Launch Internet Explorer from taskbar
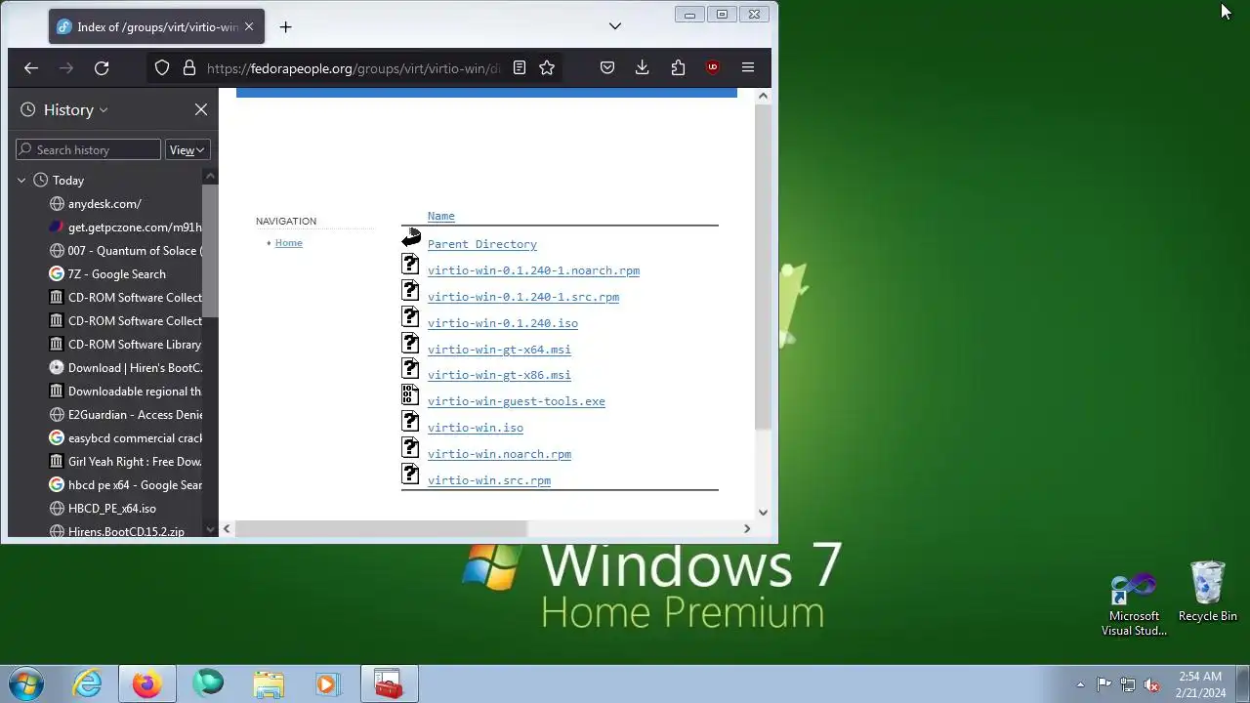Screen dimensions: 1250x703 88,683
